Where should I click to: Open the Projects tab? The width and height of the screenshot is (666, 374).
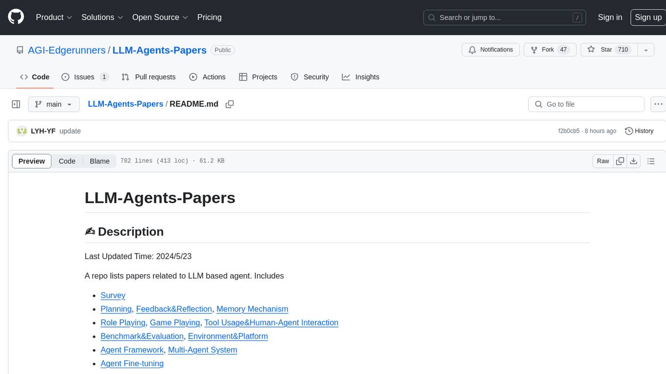pyautogui.click(x=258, y=77)
